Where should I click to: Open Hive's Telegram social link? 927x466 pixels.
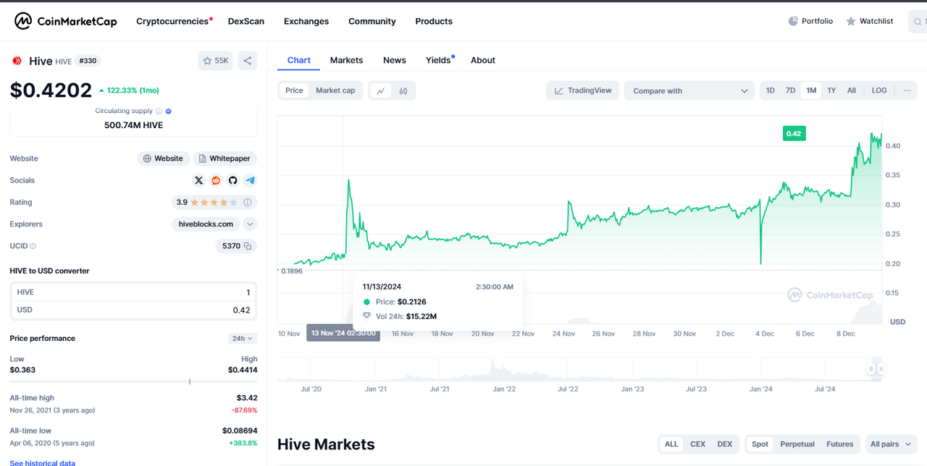click(251, 180)
